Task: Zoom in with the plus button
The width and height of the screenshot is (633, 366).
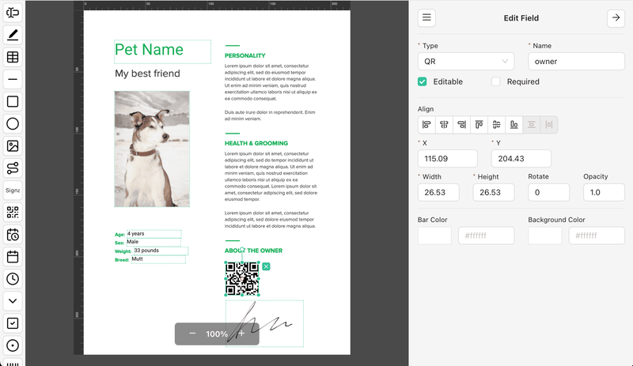Action: tap(241, 334)
